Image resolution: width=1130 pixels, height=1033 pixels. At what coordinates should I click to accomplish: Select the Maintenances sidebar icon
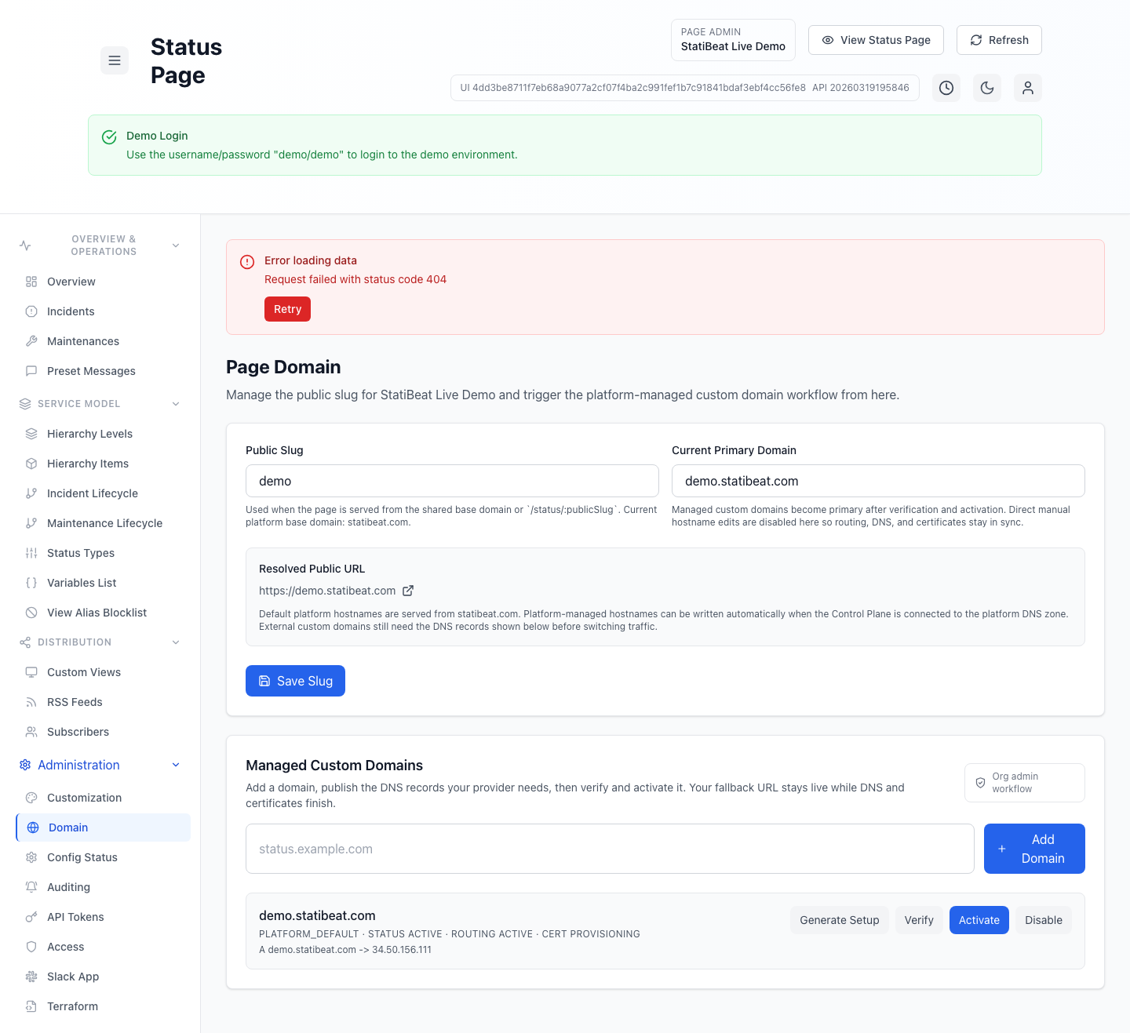[31, 341]
